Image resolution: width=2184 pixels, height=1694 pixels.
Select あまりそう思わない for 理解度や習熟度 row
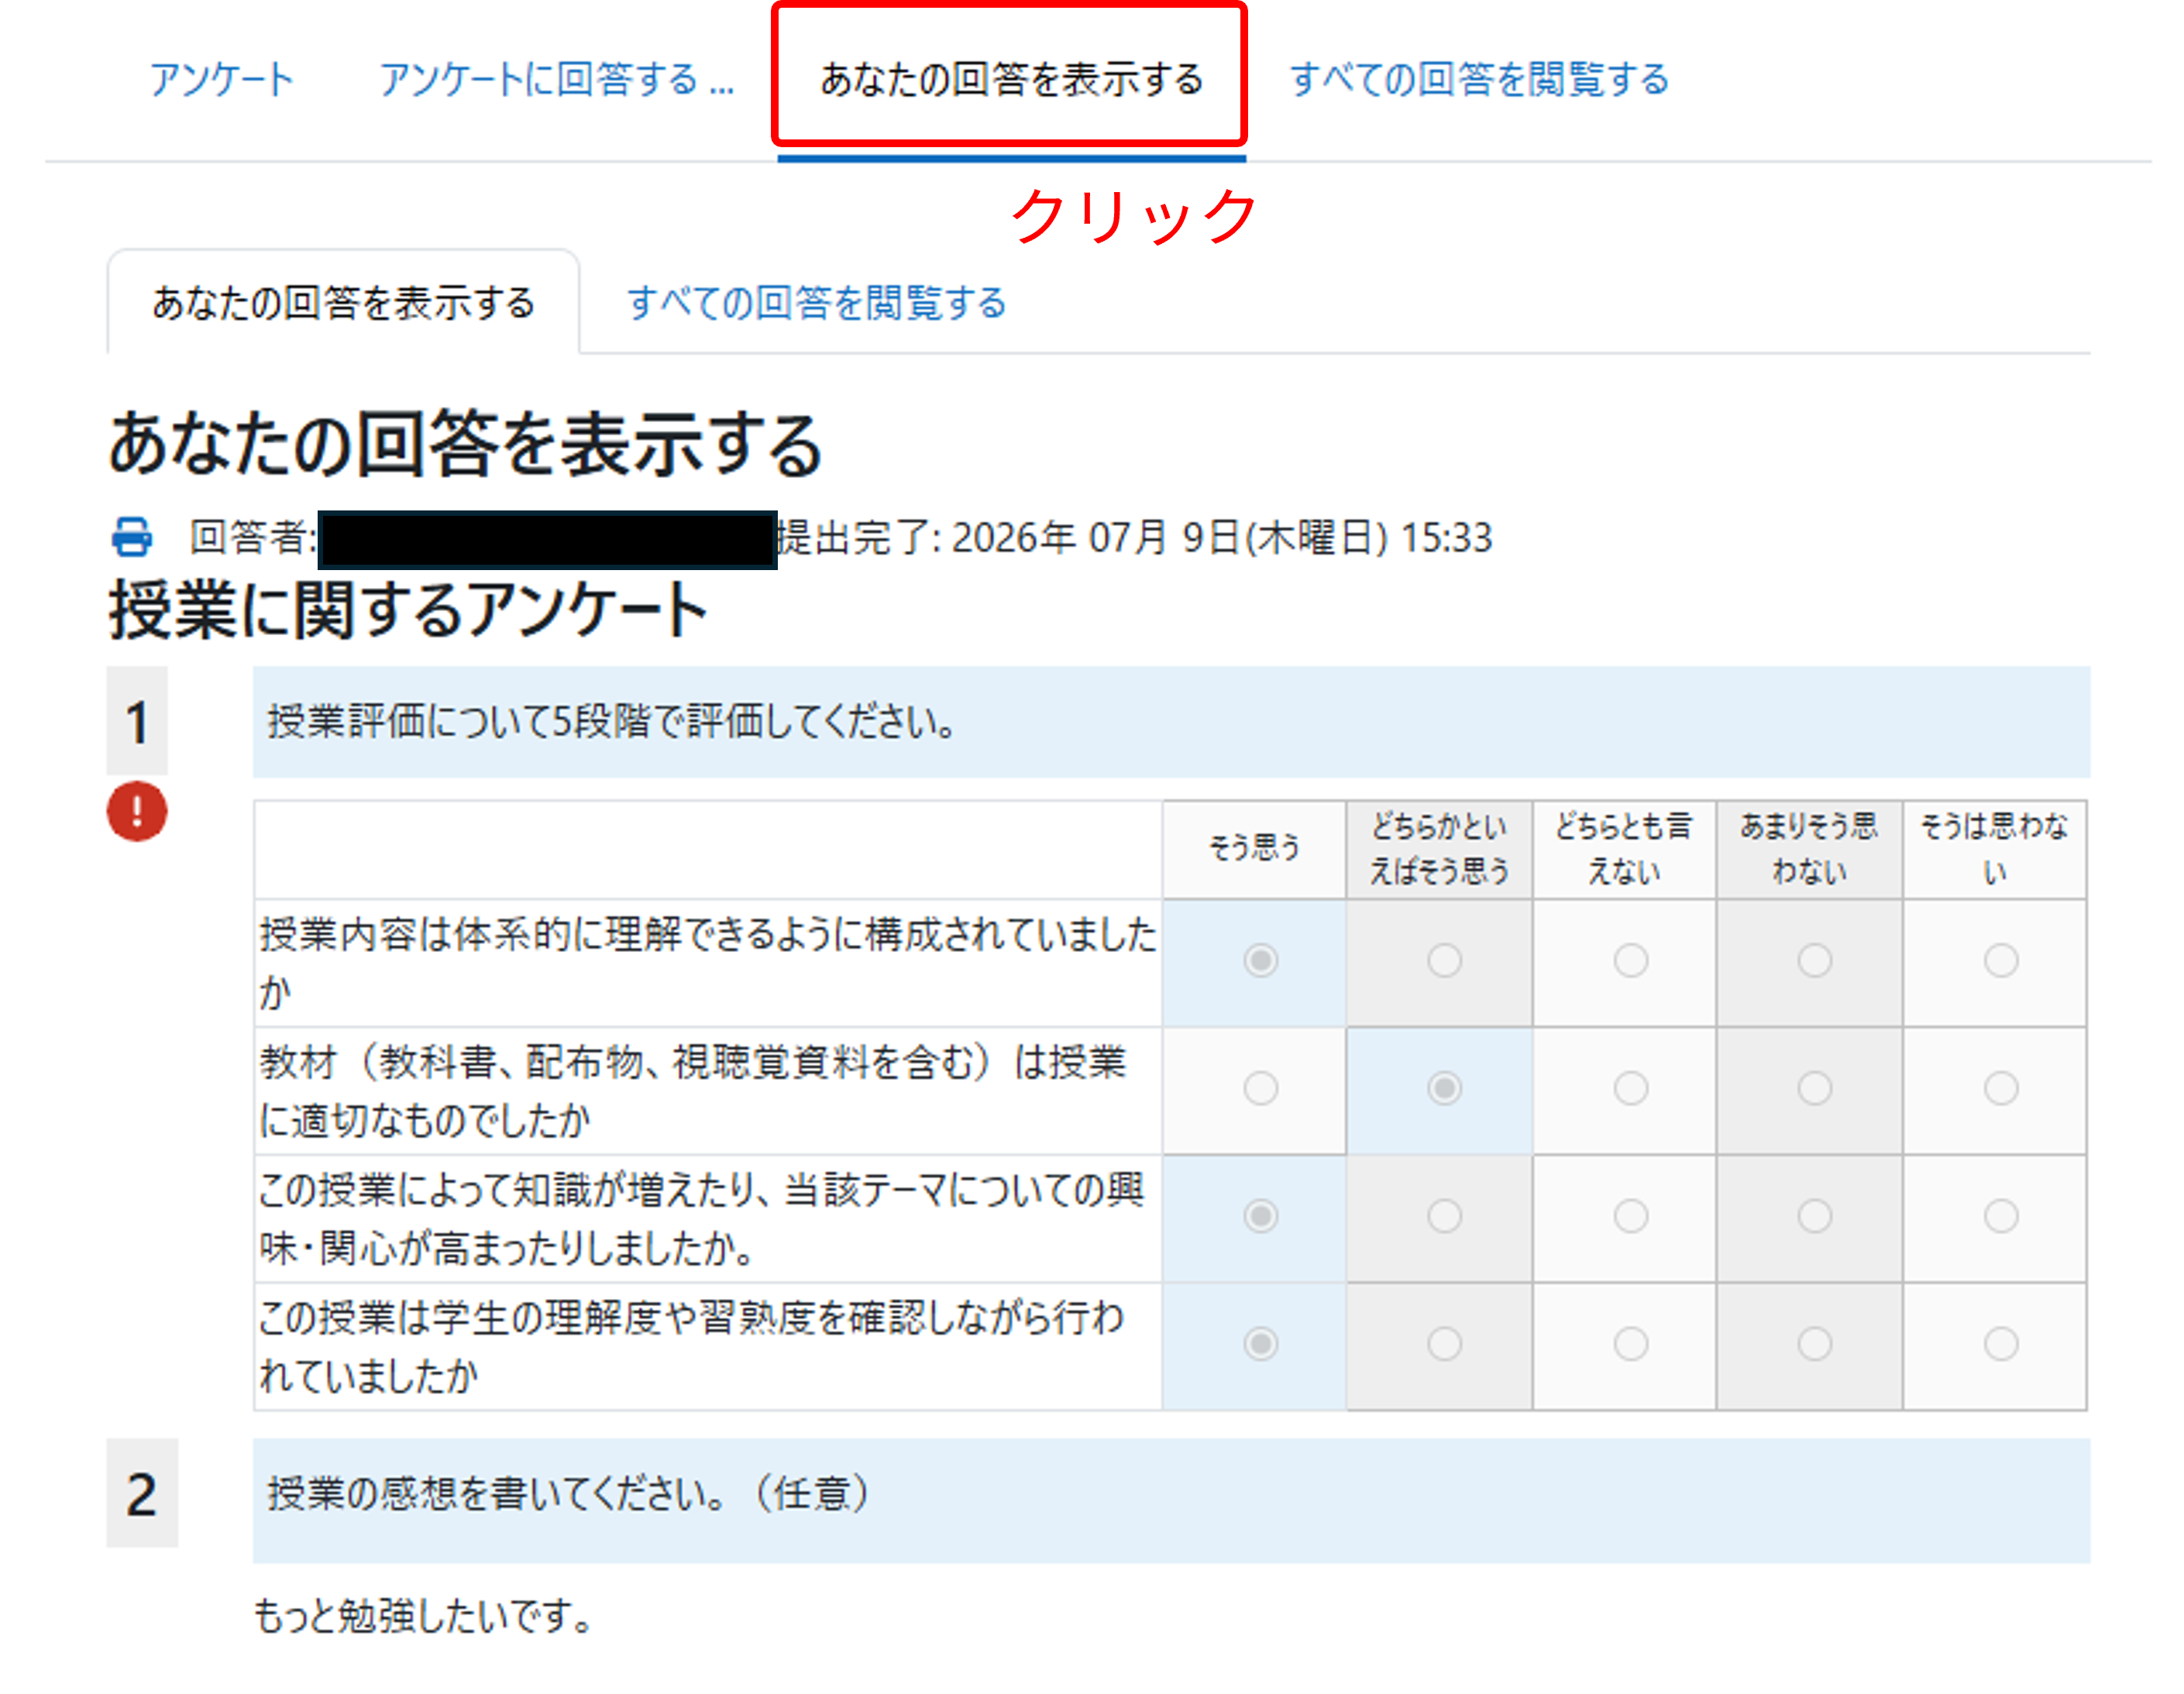1814,1344
